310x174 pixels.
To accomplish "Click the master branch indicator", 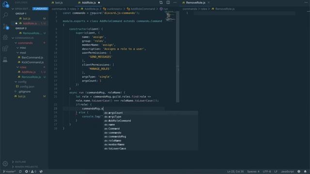I will (x=9, y=172).
